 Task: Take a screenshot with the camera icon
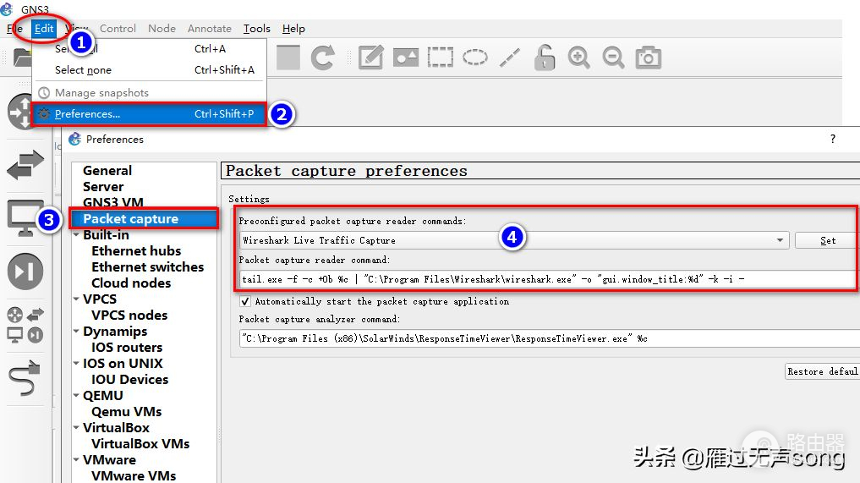649,58
